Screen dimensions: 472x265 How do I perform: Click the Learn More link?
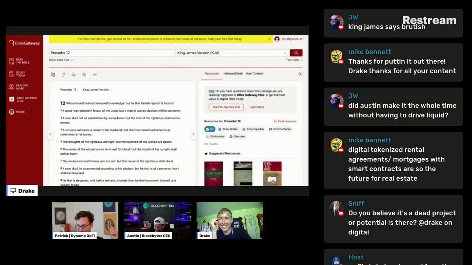point(257,107)
